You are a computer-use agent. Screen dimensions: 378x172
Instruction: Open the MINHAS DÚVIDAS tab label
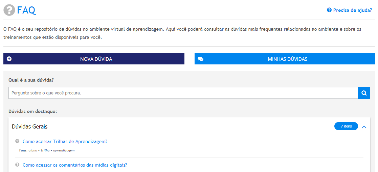point(287,59)
